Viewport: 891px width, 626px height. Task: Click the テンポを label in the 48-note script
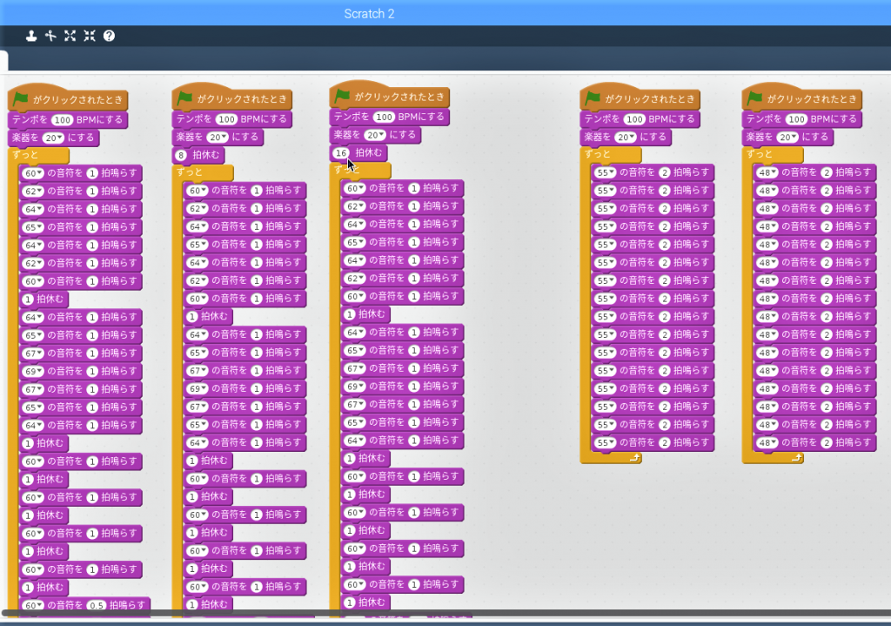tap(765, 118)
